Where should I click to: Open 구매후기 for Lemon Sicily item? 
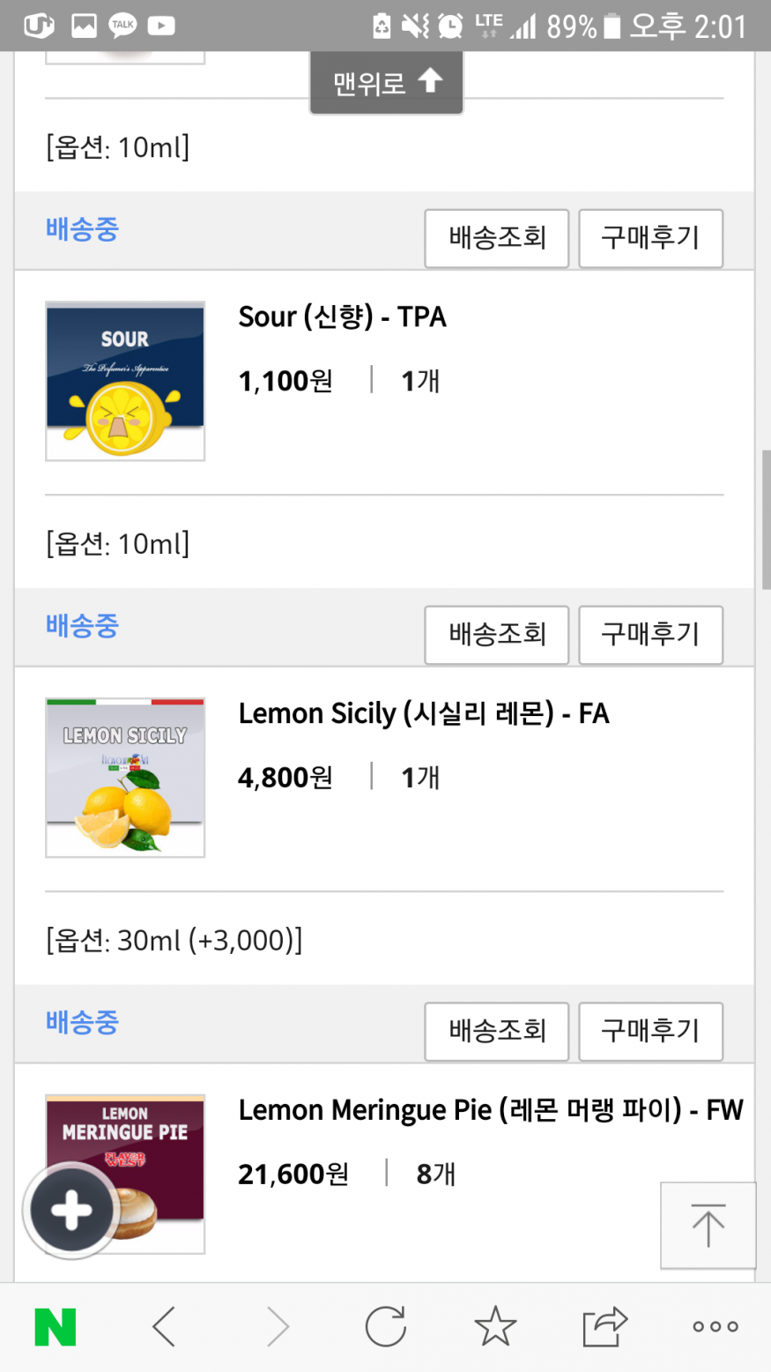pos(650,635)
